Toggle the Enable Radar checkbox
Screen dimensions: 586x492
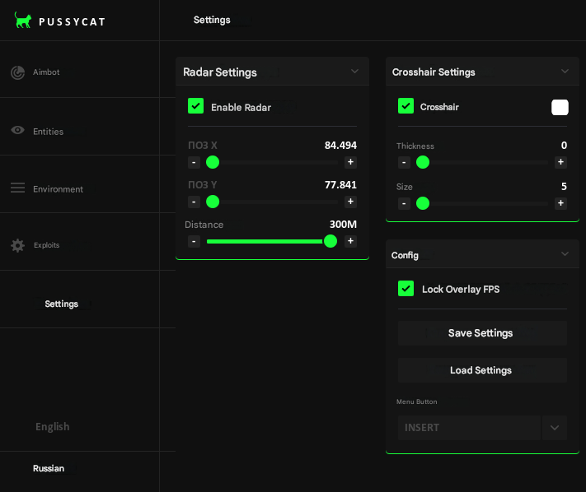click(196, 106)
